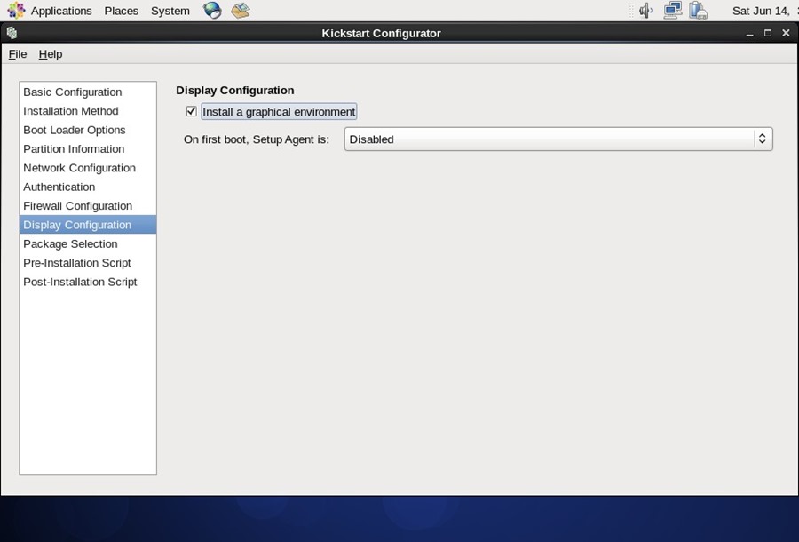The height and width of the screenshot is (542, 799).
Task: Select Installation Method in the sidebar
Action: (70, 110)
